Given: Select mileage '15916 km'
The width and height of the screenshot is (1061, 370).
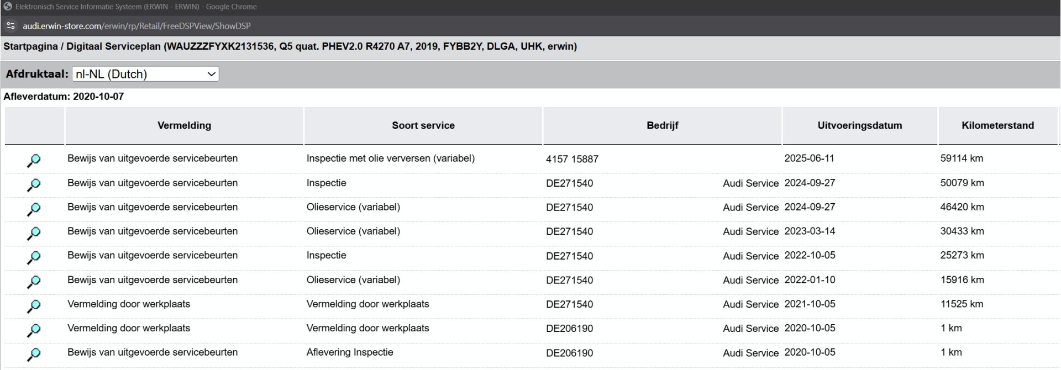Looking at the screenshot, I should pos(962,280).
